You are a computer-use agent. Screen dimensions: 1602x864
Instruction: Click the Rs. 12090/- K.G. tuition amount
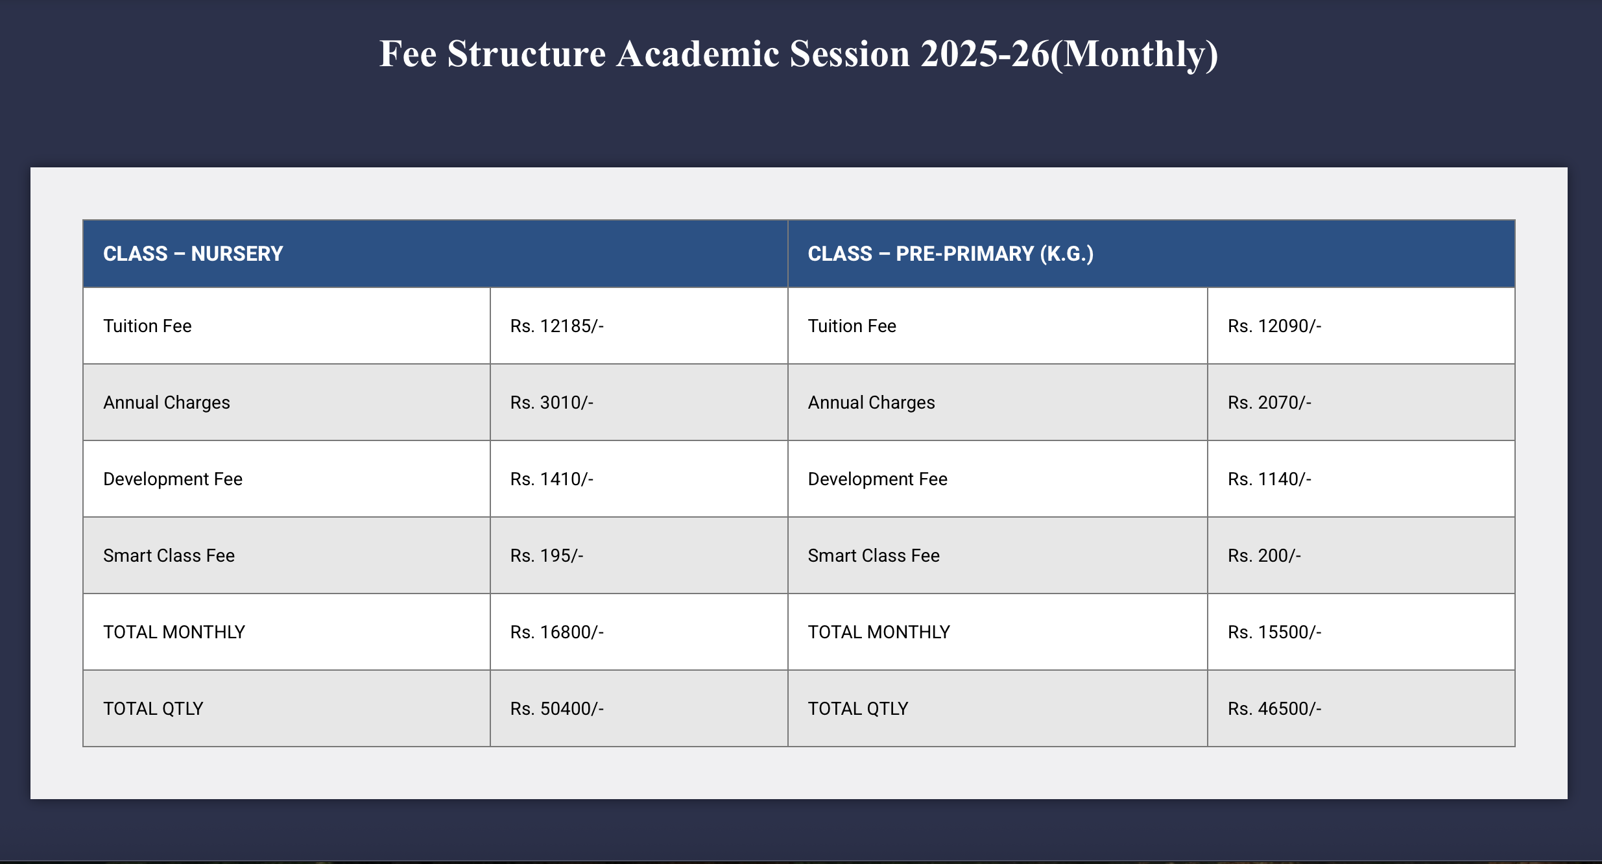pos(1274,326)
